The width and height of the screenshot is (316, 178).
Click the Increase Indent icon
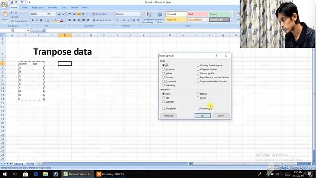click(88, 20)
